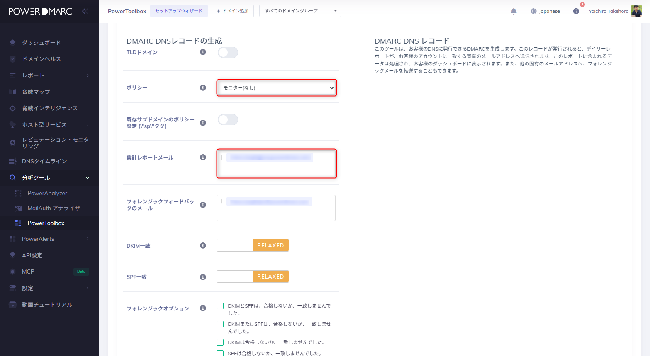Collapse the 分析ツール section chevron
This screenshot has width=650, height=356.
(x=88, y=178)
